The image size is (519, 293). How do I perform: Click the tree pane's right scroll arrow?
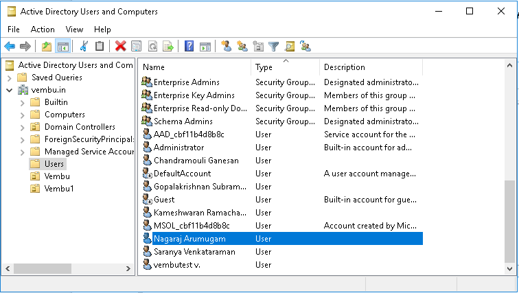coord(128,268)
